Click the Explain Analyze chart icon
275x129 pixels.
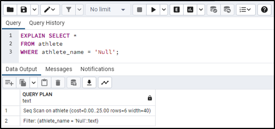pyautogui.click(x=190, y=10)
